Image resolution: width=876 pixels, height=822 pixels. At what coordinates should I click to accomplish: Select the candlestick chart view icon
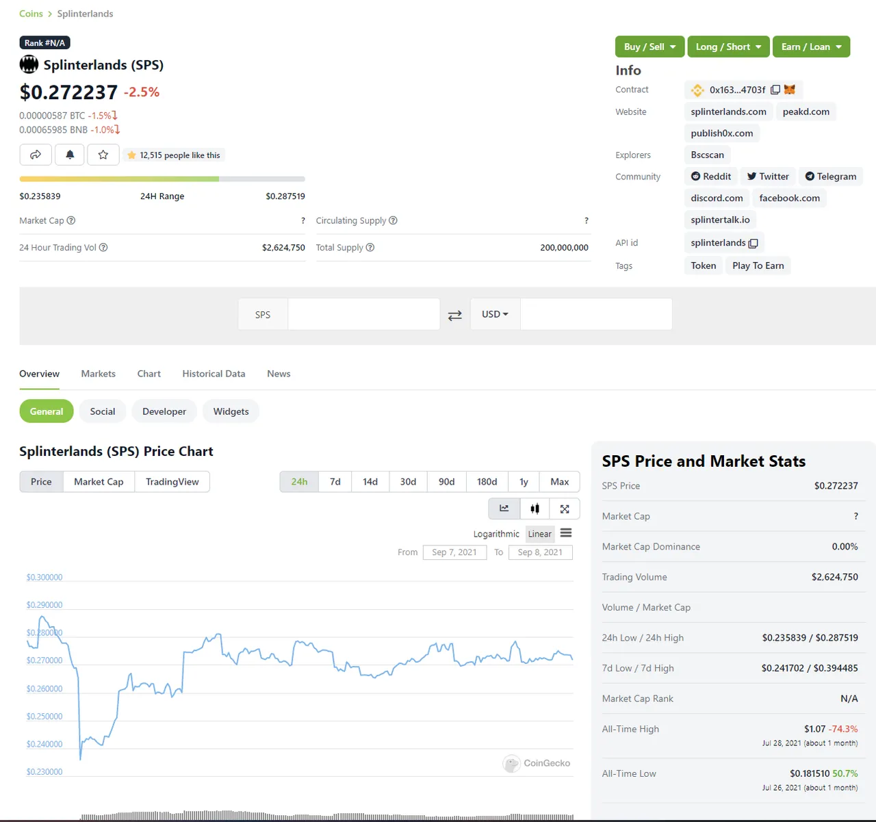pos(535,509)
